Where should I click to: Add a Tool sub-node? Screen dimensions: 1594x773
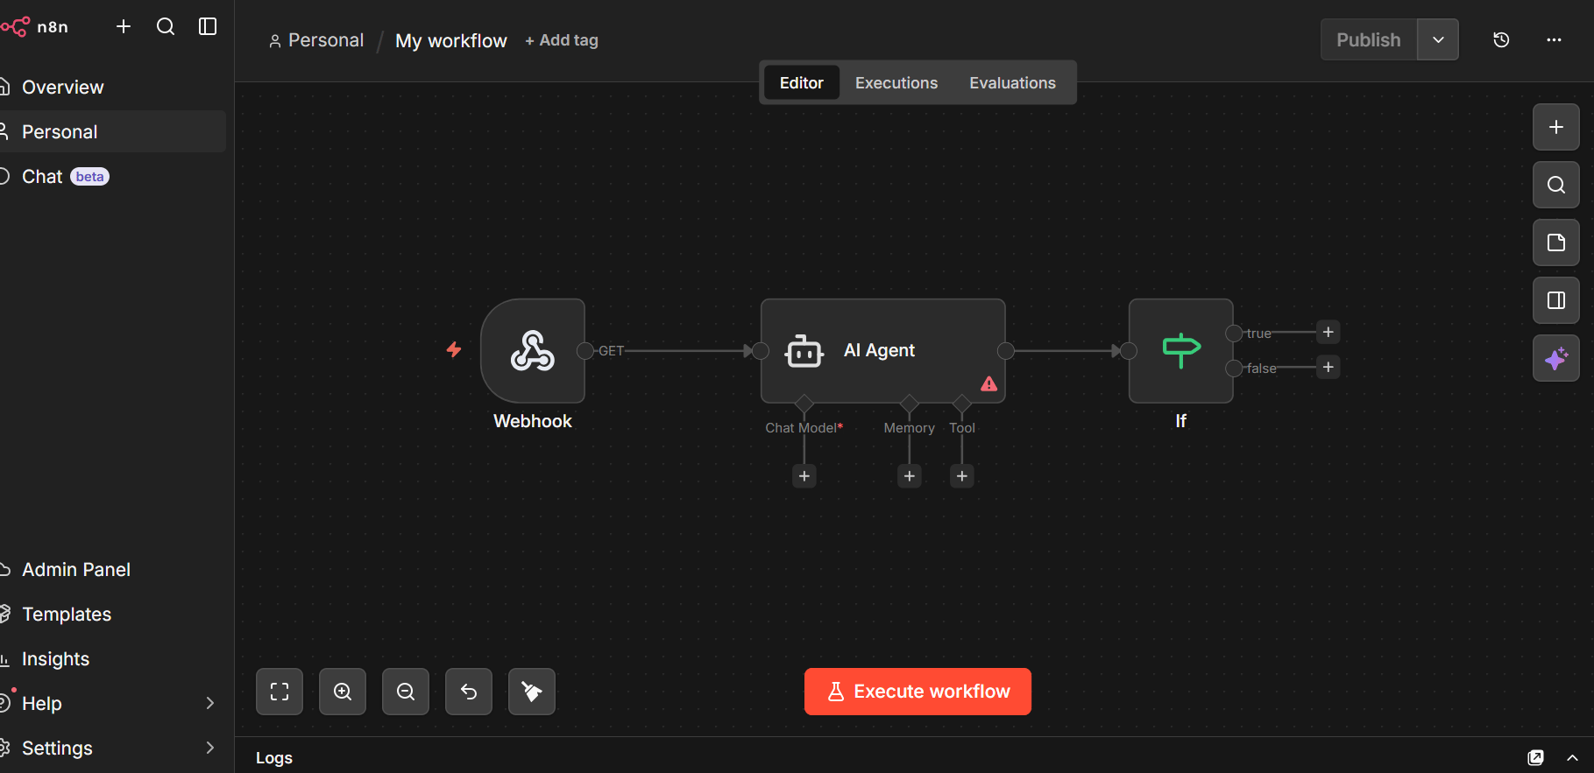pyautogui.click(x=962, y=475)
